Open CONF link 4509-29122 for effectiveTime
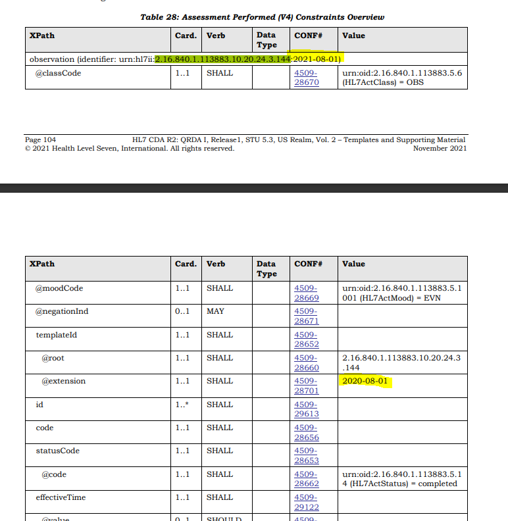 point(306,503)
